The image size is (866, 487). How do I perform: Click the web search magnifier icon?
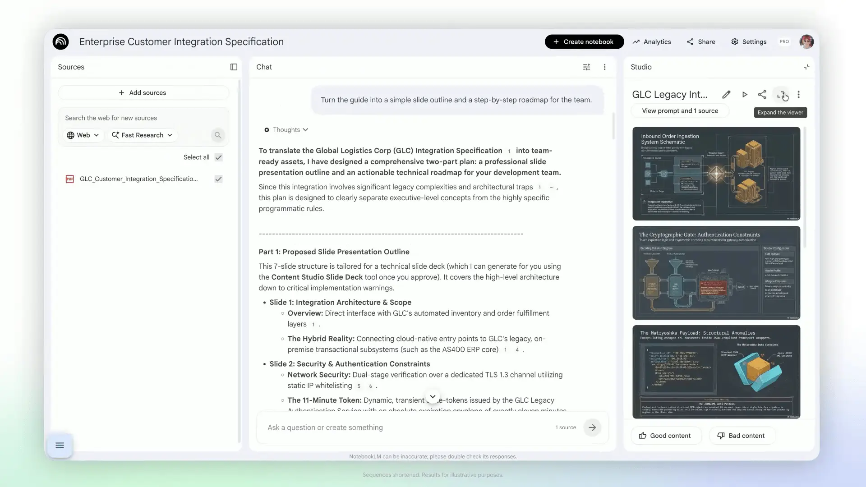pyautogui.click(x=218, y=135)
